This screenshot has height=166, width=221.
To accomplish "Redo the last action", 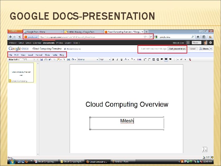I will click(x=54, y=60).
